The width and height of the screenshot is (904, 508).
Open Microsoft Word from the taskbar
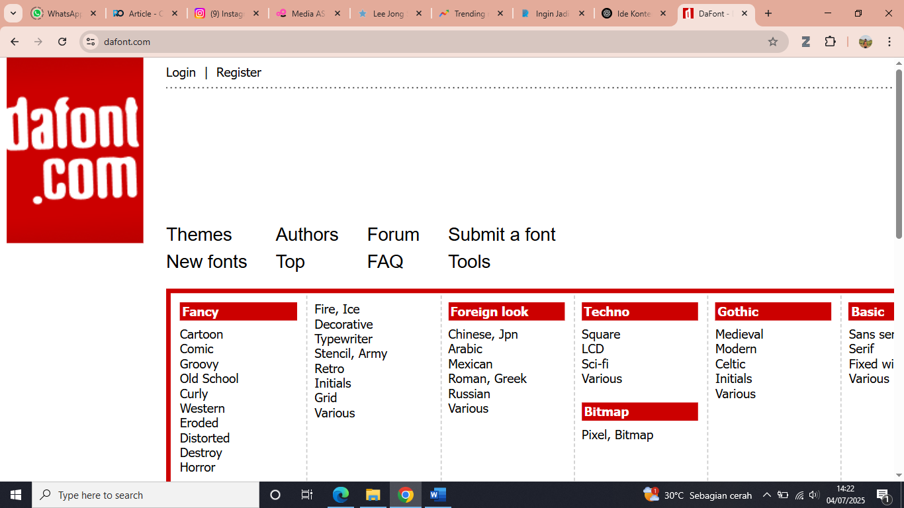click(438, 495)
